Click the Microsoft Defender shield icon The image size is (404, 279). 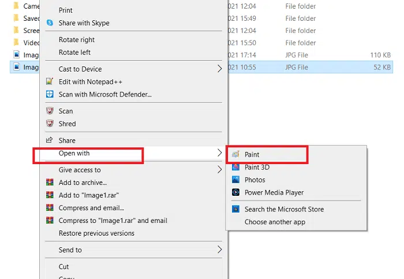pyautogui.click(x=50, y=94)
